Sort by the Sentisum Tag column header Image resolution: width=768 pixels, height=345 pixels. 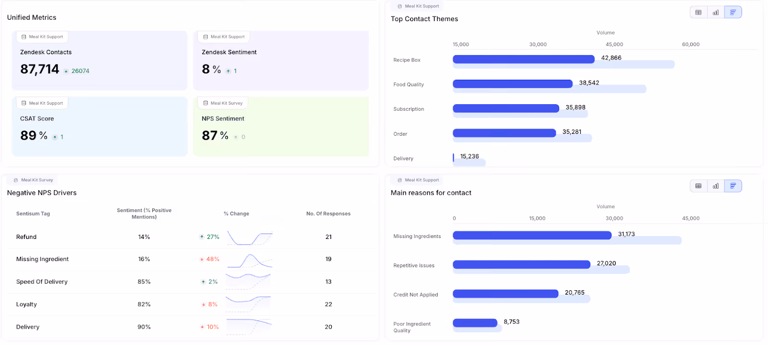33,214
